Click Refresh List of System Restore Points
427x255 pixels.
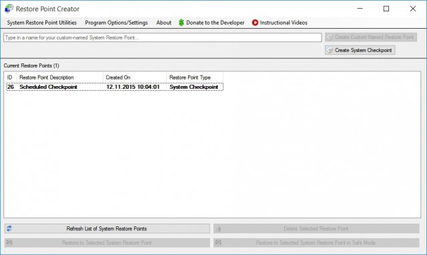point(107,228)
